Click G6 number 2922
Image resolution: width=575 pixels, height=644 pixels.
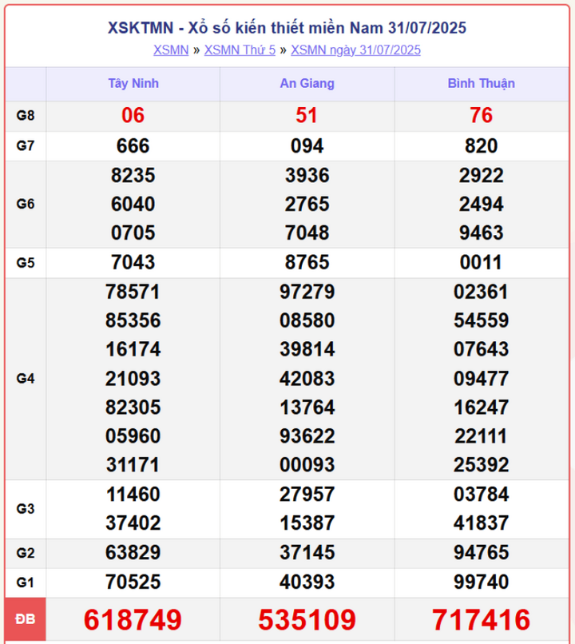coord(481,175)
